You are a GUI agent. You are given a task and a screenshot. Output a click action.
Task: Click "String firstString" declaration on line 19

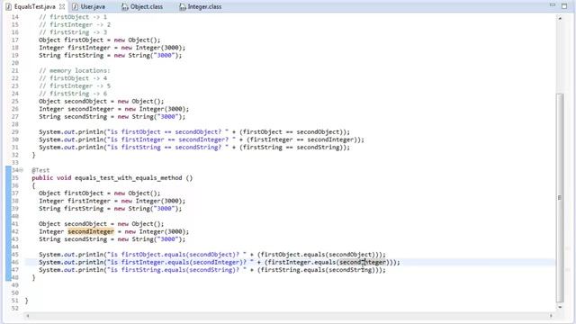point(110,56)
